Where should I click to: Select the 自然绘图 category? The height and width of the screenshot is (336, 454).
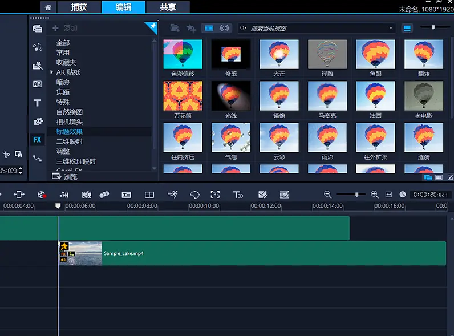[70, 112]
